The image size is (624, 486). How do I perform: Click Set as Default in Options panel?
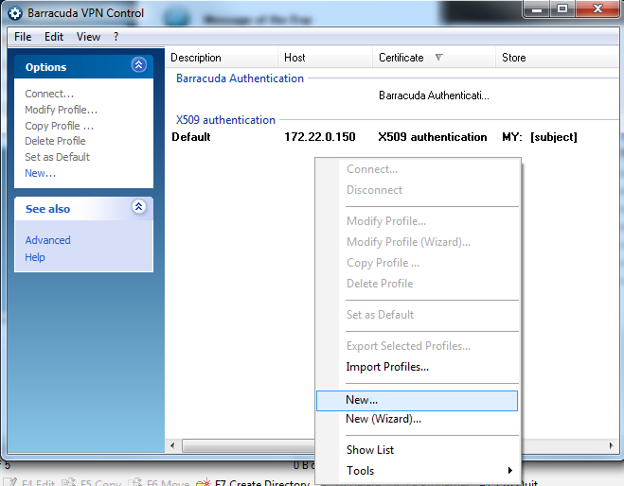(x=58, y=157)
